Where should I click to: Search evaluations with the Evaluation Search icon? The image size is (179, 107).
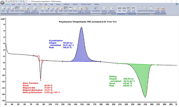66,9
